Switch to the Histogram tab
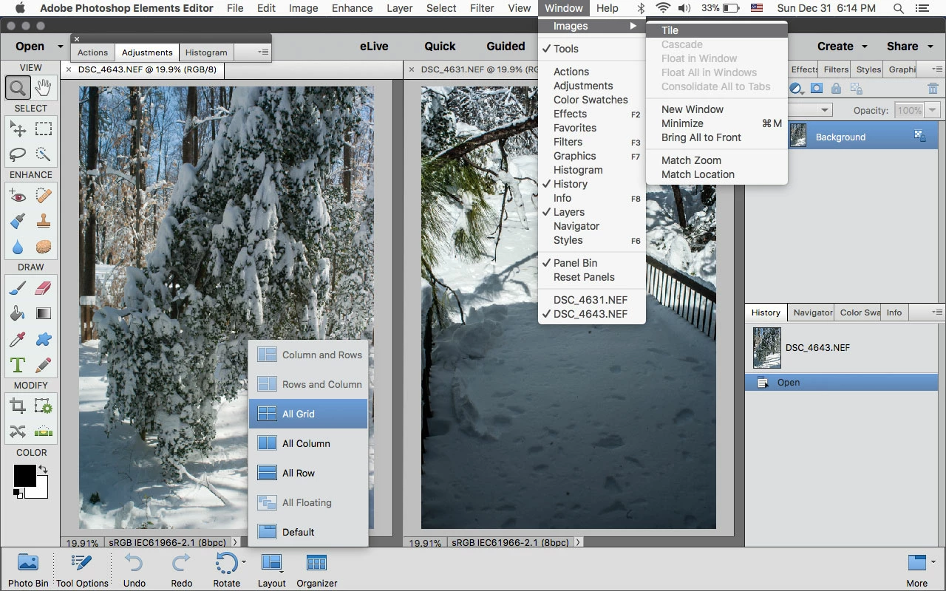 click(x=206, y=52)
